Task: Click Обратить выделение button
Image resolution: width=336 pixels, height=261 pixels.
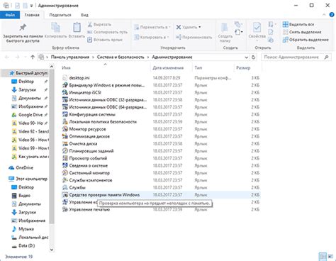Action: point(306,40)
